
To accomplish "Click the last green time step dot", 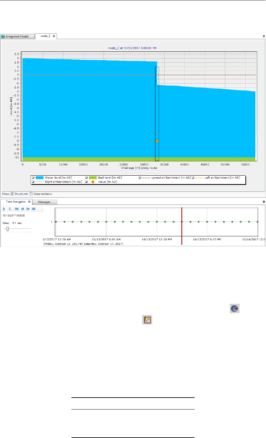I will point(257,222).
